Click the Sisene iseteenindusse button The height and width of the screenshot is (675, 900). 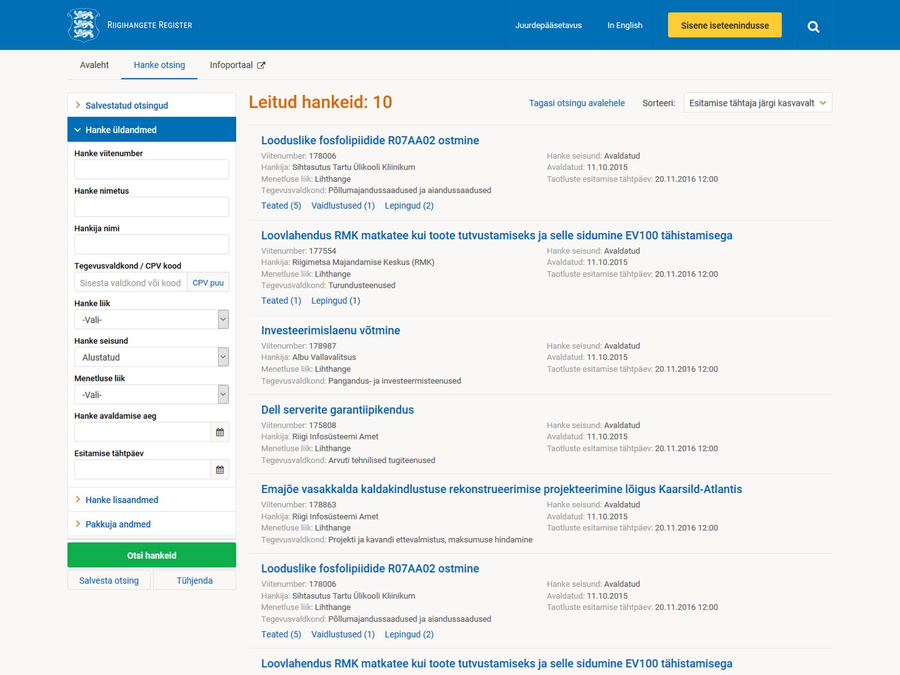pyautogui.click(x=724, y=25)
